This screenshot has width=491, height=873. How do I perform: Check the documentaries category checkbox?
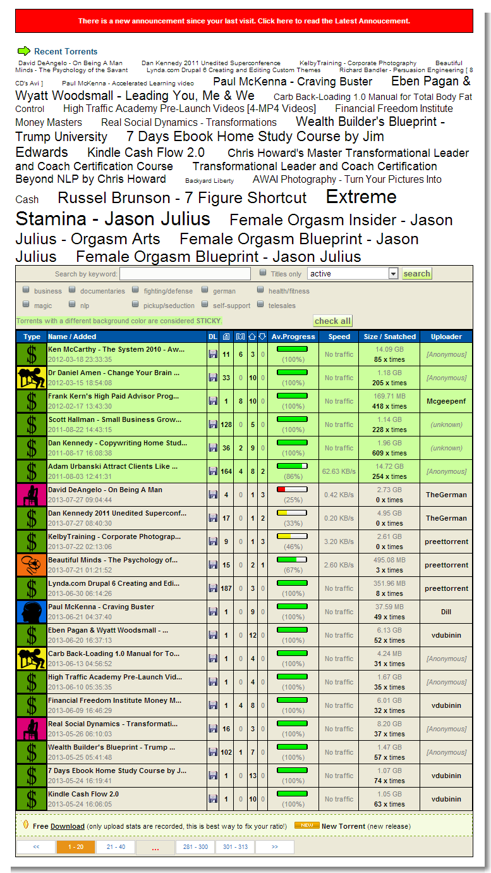(73, 290)
